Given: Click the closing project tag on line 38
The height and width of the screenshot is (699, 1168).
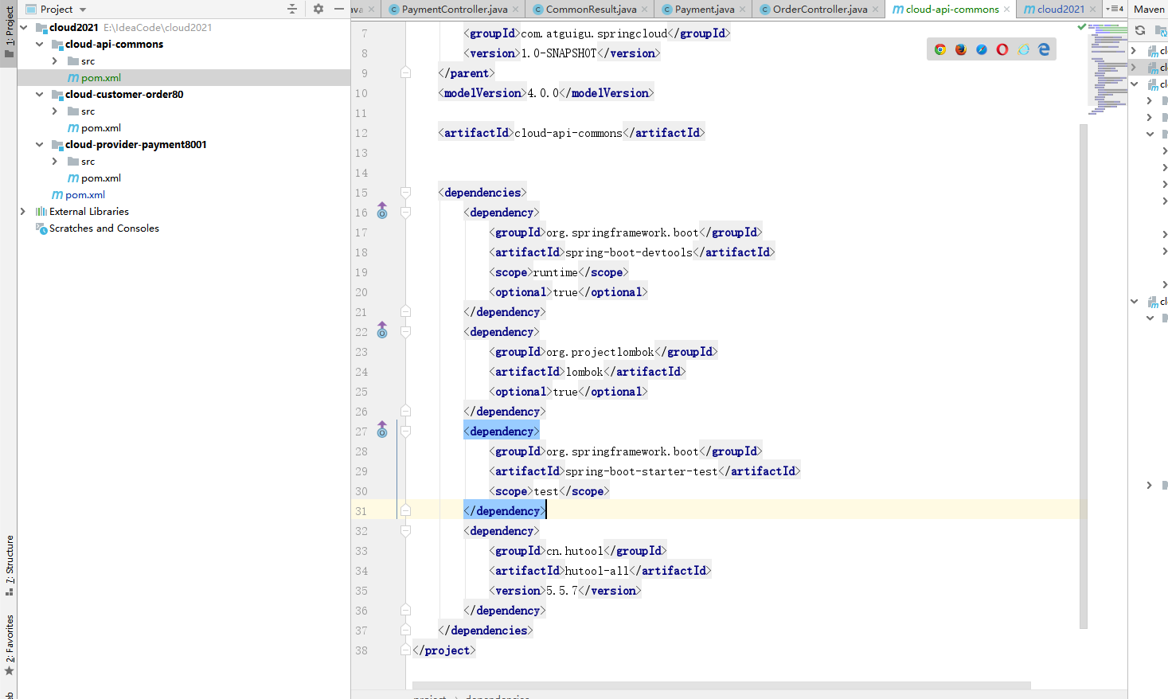Looking at the screenshot, I should coord(444,650).
